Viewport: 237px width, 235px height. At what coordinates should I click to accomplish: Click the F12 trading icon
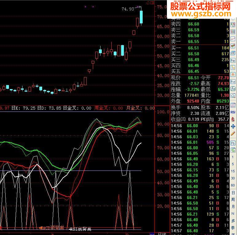233,82
